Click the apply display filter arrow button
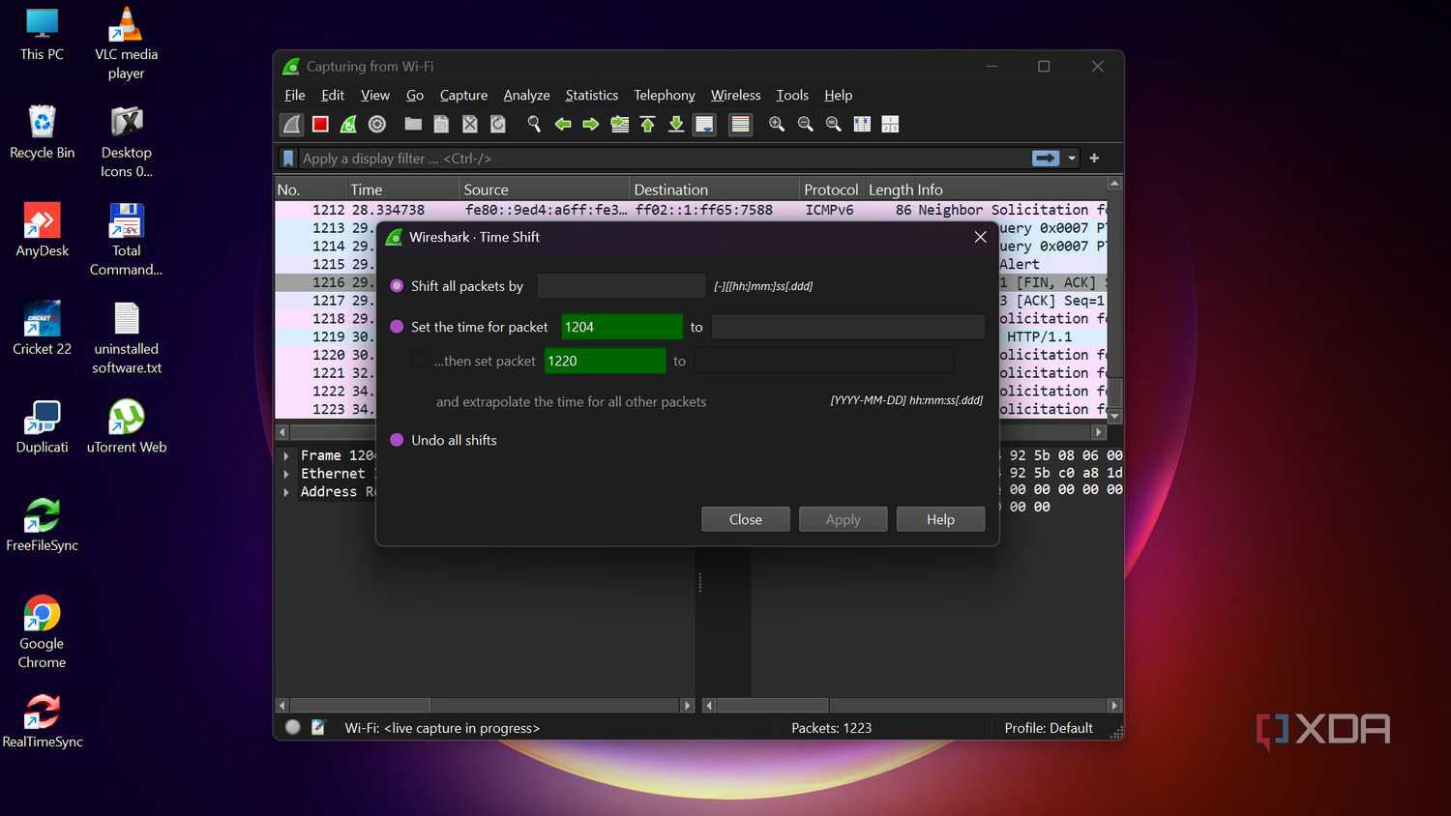 point(1046,158)
